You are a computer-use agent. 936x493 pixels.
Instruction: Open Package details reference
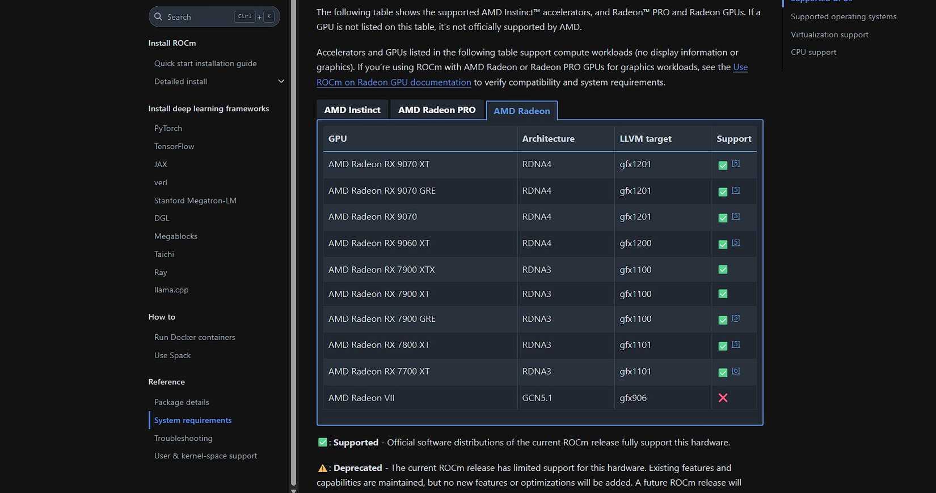(182, 402)
